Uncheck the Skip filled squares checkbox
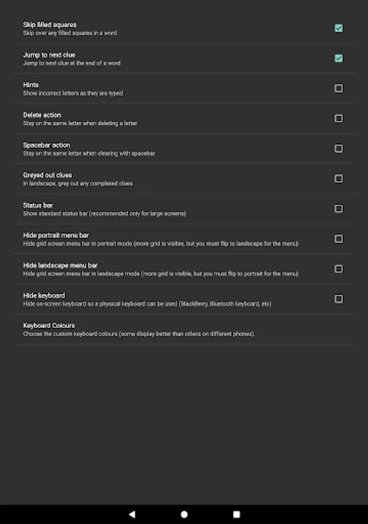This screenshot has height=524, width=368. tap(338, 28)
